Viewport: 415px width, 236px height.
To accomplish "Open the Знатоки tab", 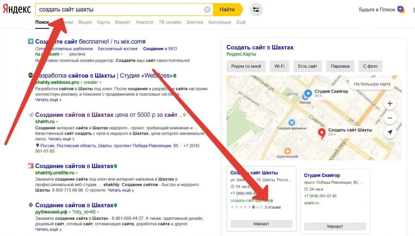I will point(195,22).
